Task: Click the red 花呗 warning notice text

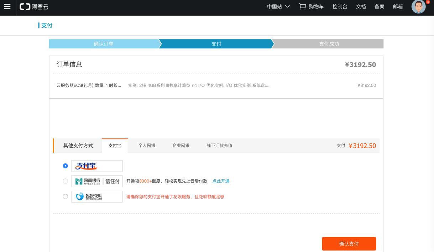Action: click(176, 196)
